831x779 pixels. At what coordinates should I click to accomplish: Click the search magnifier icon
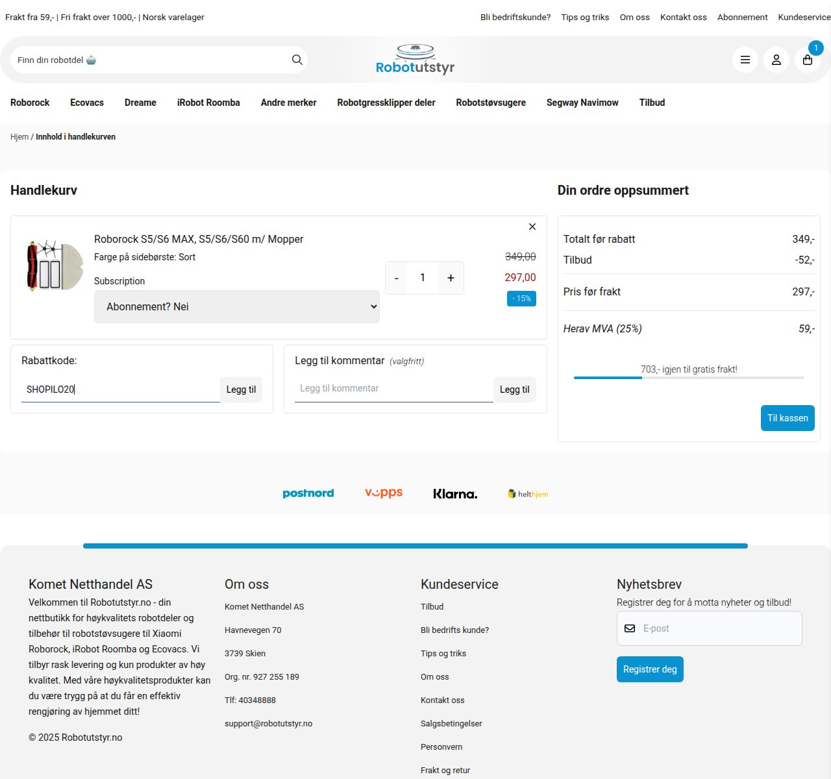tap(297, 60)
